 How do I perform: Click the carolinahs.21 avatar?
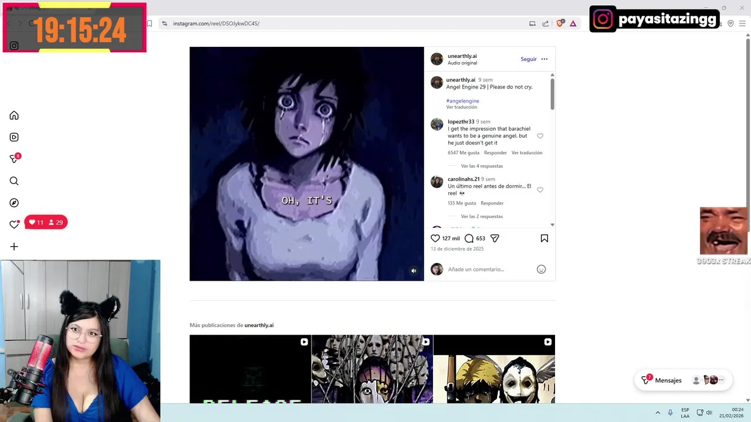click(437, 182)
